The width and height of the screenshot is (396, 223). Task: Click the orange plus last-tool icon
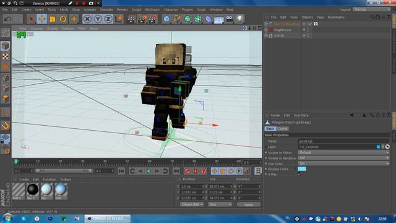pos(74,19)
